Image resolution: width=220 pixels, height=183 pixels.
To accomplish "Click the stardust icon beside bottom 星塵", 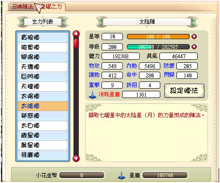I will click(122, 175).
